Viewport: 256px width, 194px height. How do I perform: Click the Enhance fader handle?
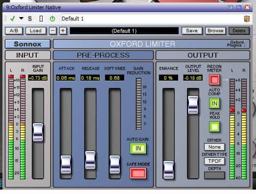point(169,170)
